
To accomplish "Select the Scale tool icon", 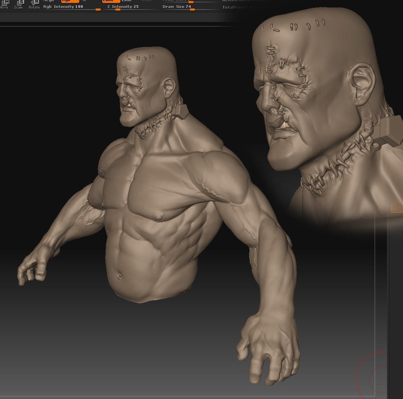I will [x=18, y=4].
